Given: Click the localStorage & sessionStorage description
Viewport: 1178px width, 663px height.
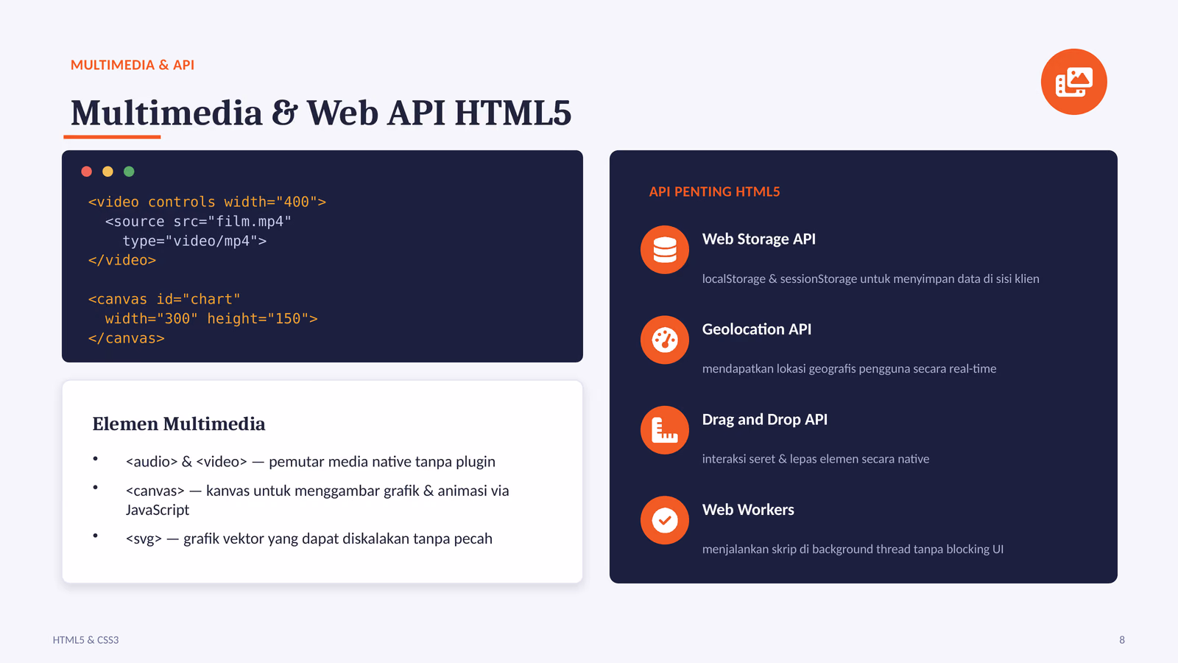Looking at the screenshot, I should pyautogui.click(x=871, y=278).
